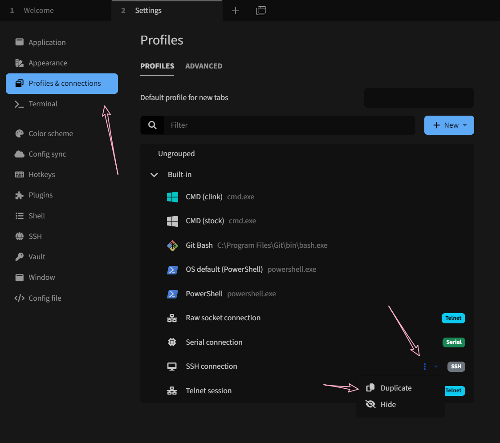
Task: Click into the profile Filter field
Action: click(x=289, y=125)
